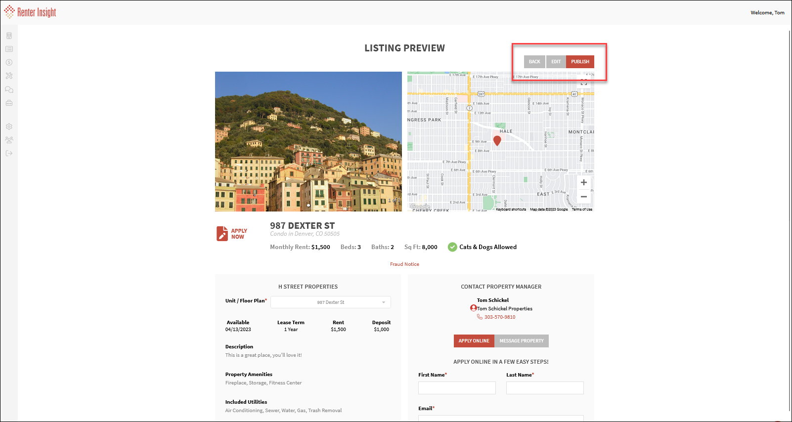This screenshot has height=422, width=792.
Task: Click the Lease Term 1 Year value
Action: [291, 330]
